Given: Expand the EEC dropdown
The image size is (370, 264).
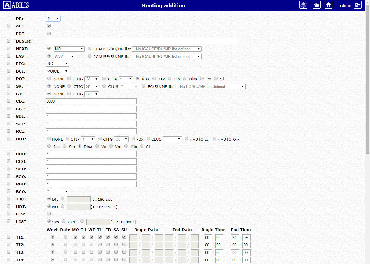Looking at the screenshot, I should pyautogui.click(x=58, y=64).
